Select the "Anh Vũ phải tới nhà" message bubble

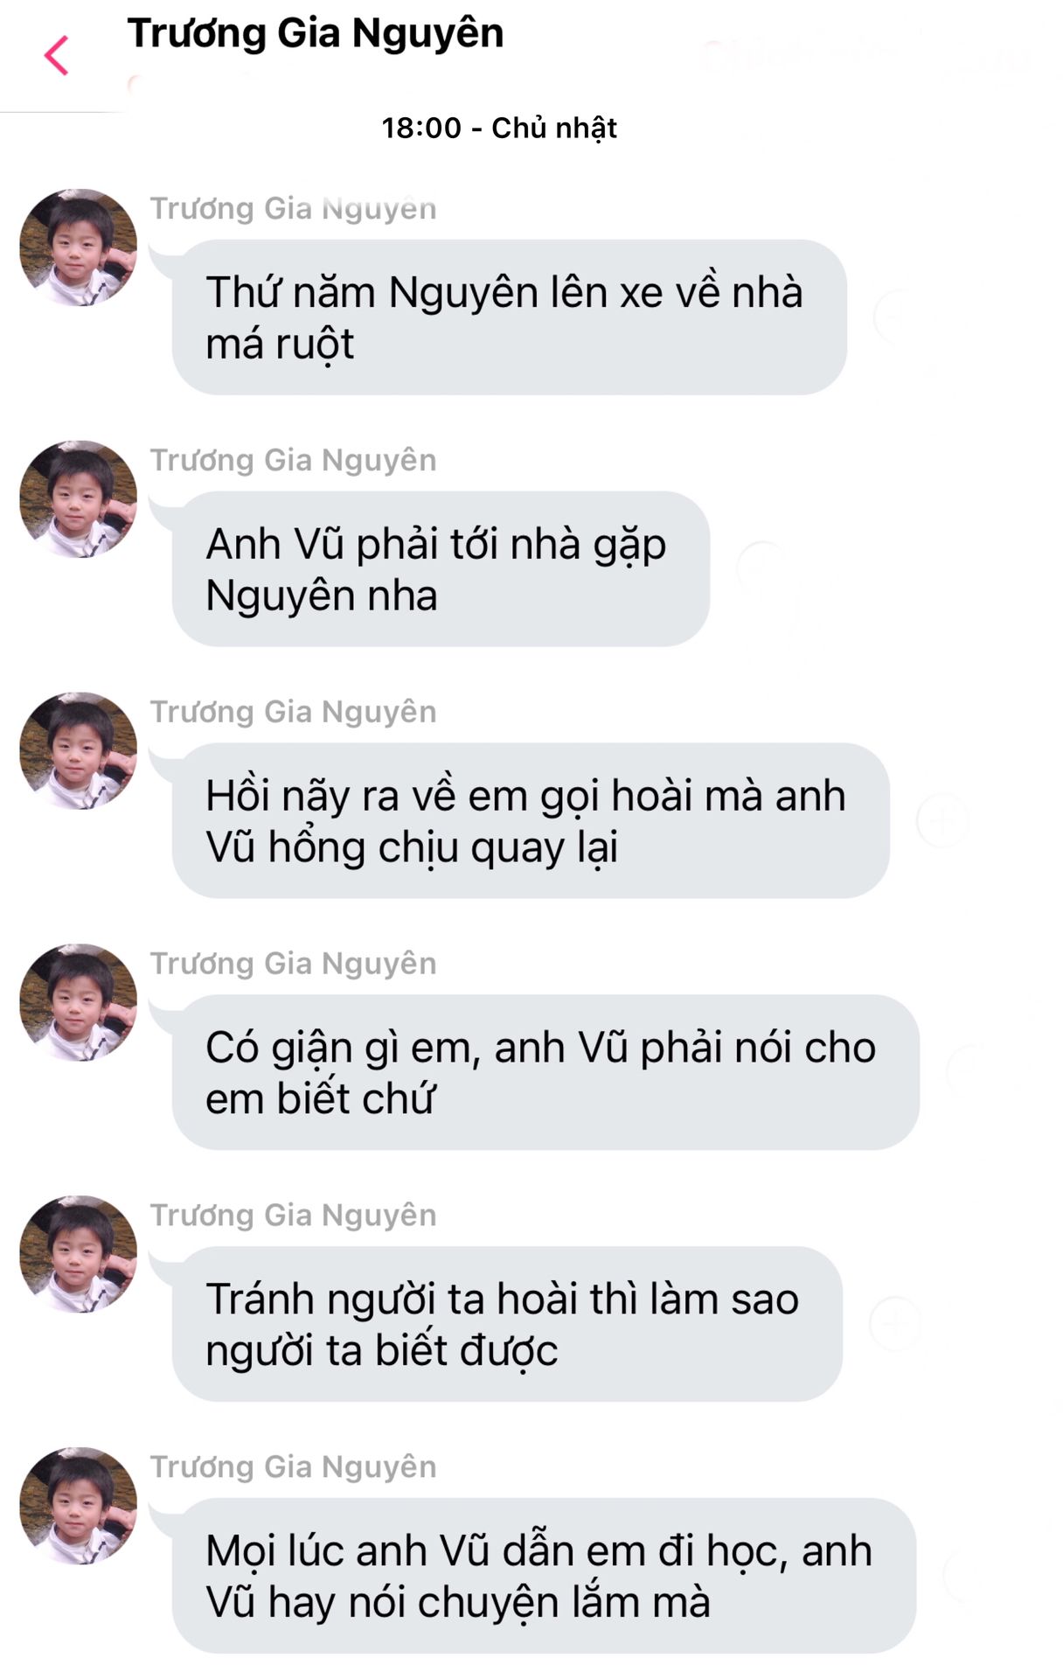(x=441, y=569)
